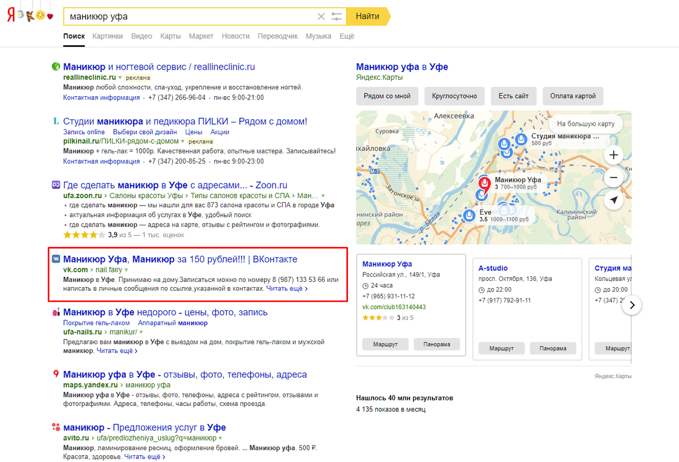
Task: Open Яндекс.Карты link under map heading
Action: pyautogui.click(x=380, y=77)
